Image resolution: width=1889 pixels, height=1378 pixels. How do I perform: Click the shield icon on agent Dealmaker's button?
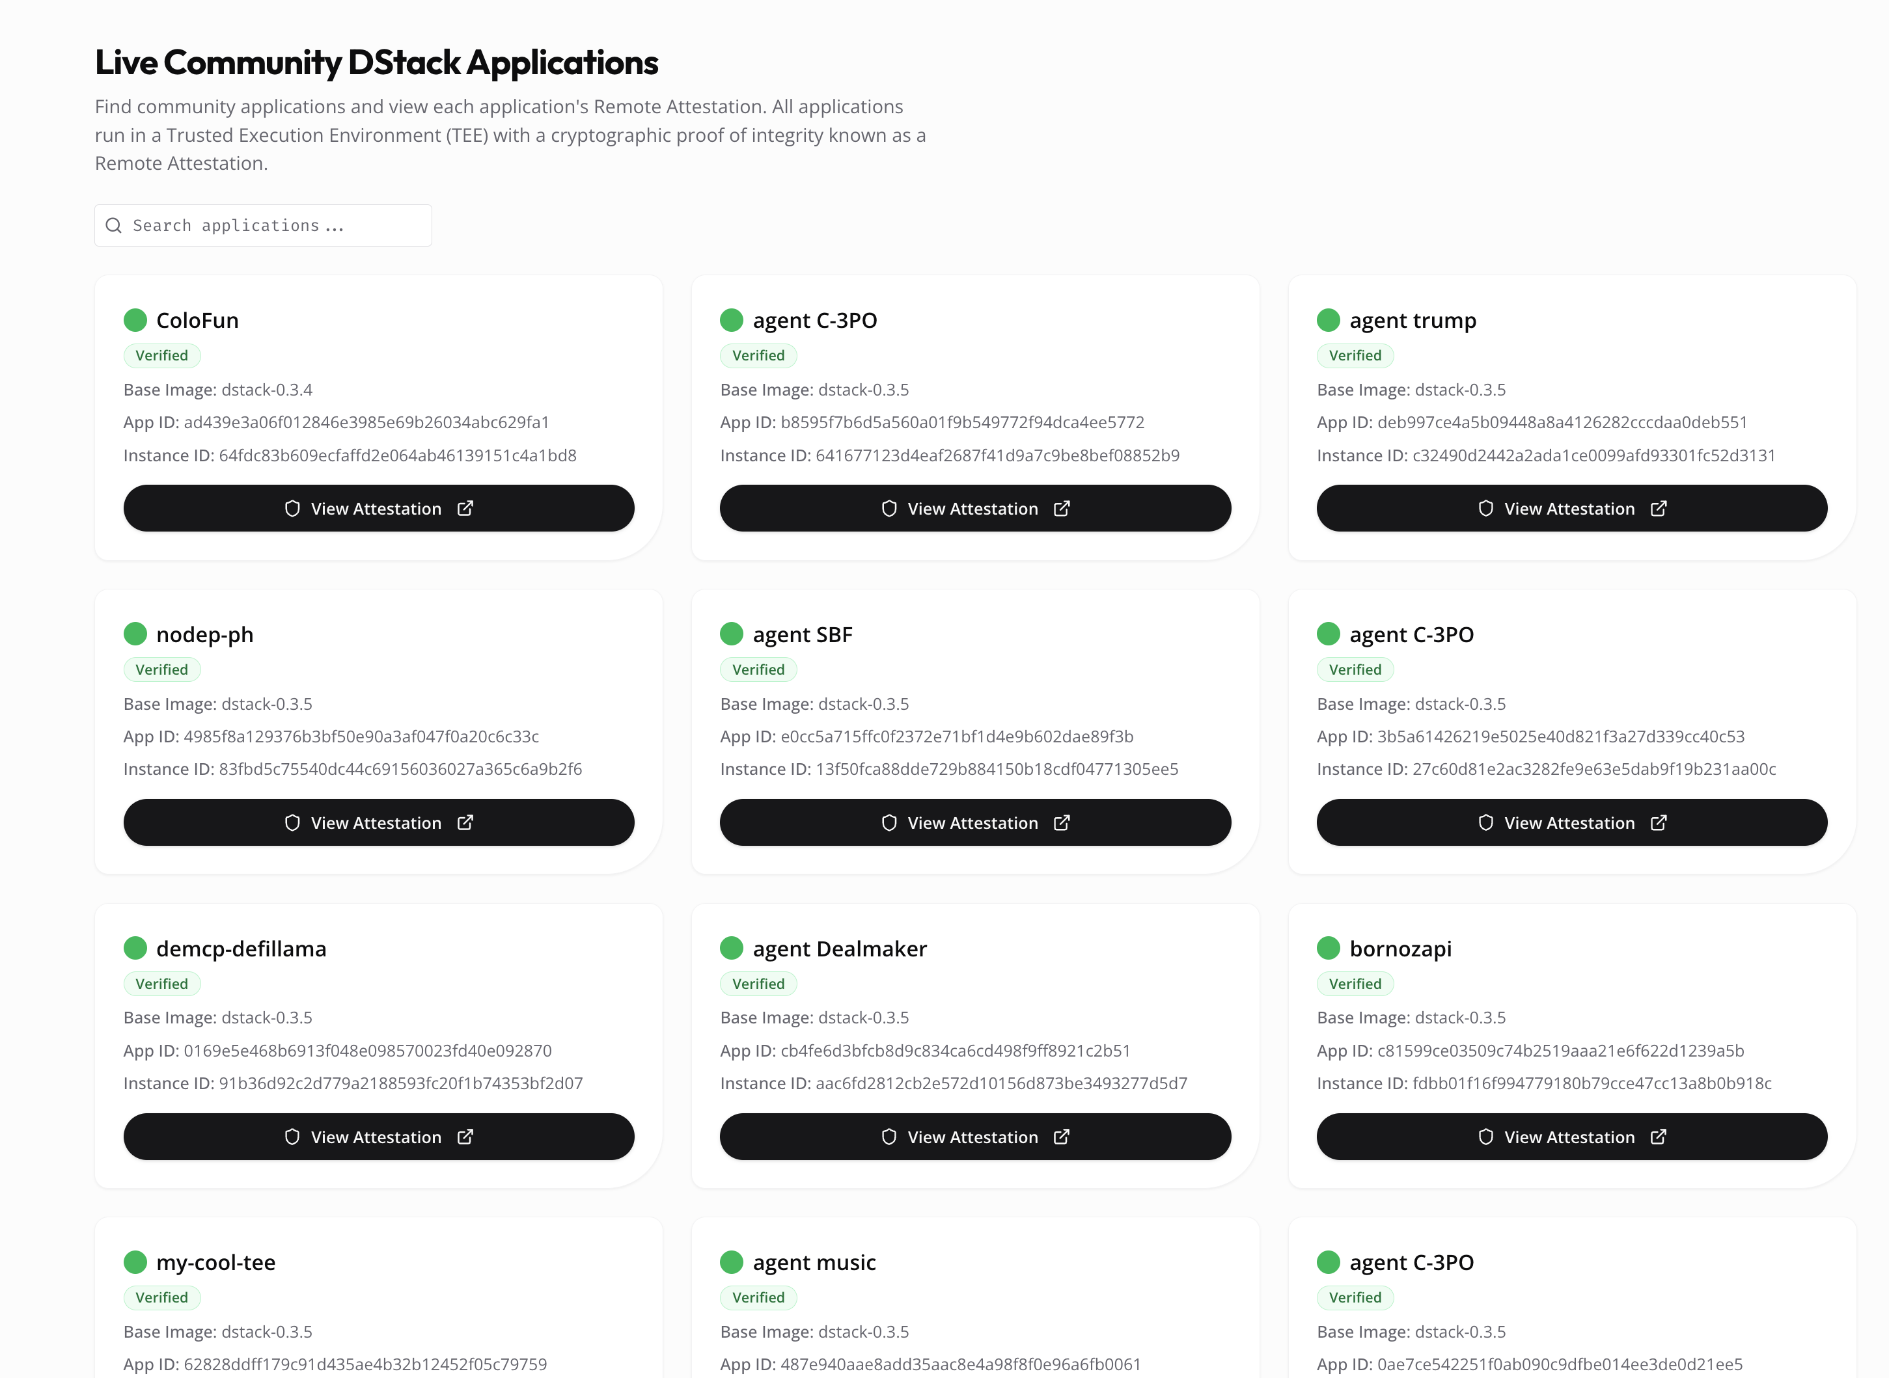coord(889,1137)
